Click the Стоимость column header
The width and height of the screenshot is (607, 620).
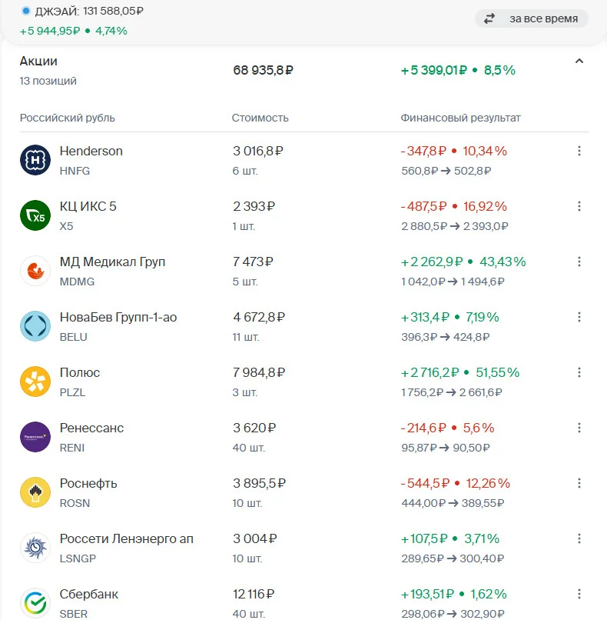pos(260,118)
